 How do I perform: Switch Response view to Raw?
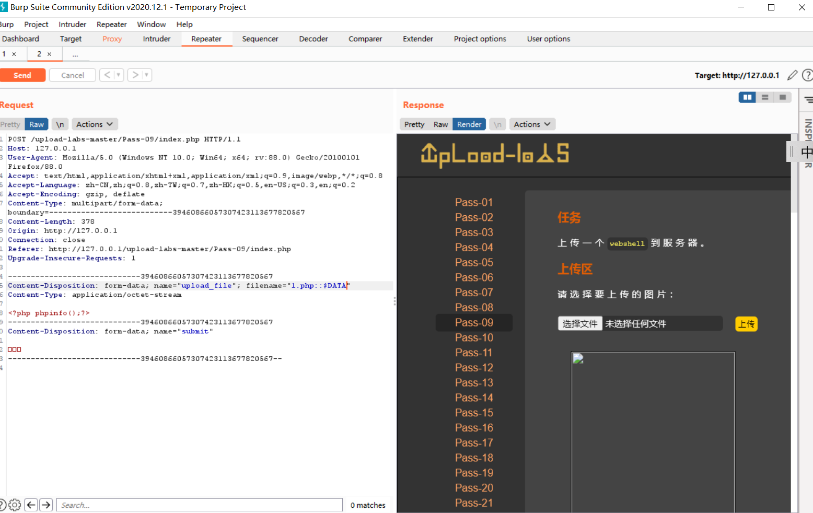(x=440, y=124)
